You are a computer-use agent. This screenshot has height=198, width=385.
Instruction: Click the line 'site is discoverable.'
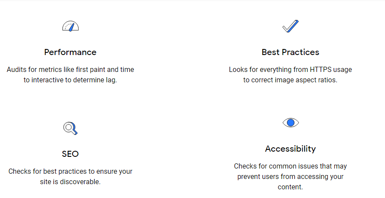click(70, 182)
